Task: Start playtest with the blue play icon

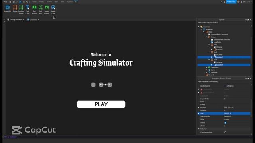Action: (20, 2)
